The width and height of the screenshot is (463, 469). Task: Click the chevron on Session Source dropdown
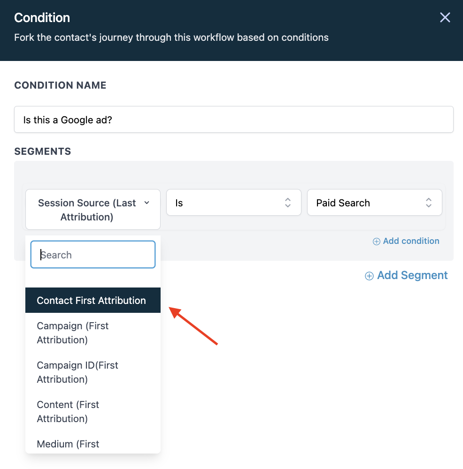coord(147,203)
